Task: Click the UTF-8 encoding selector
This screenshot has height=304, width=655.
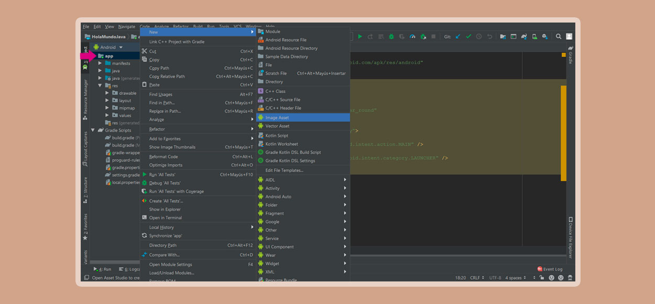Action: [x=495, y=278]
